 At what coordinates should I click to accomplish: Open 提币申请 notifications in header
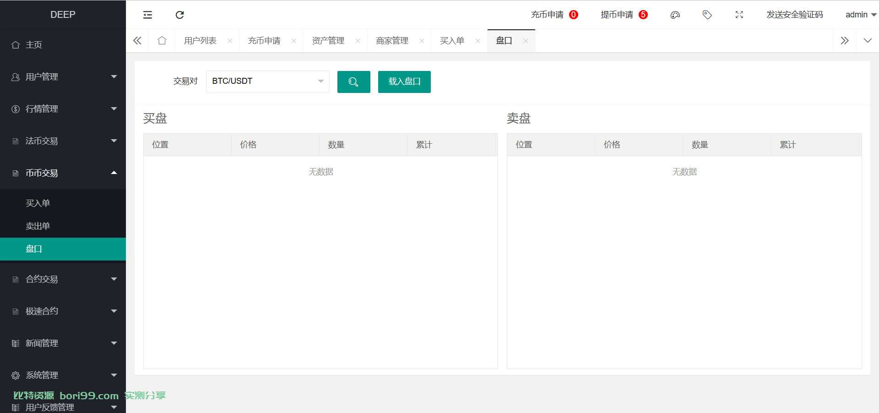(624, 15)
